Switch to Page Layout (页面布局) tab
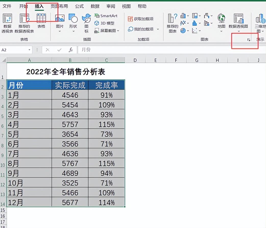 [x=59, y=6]
